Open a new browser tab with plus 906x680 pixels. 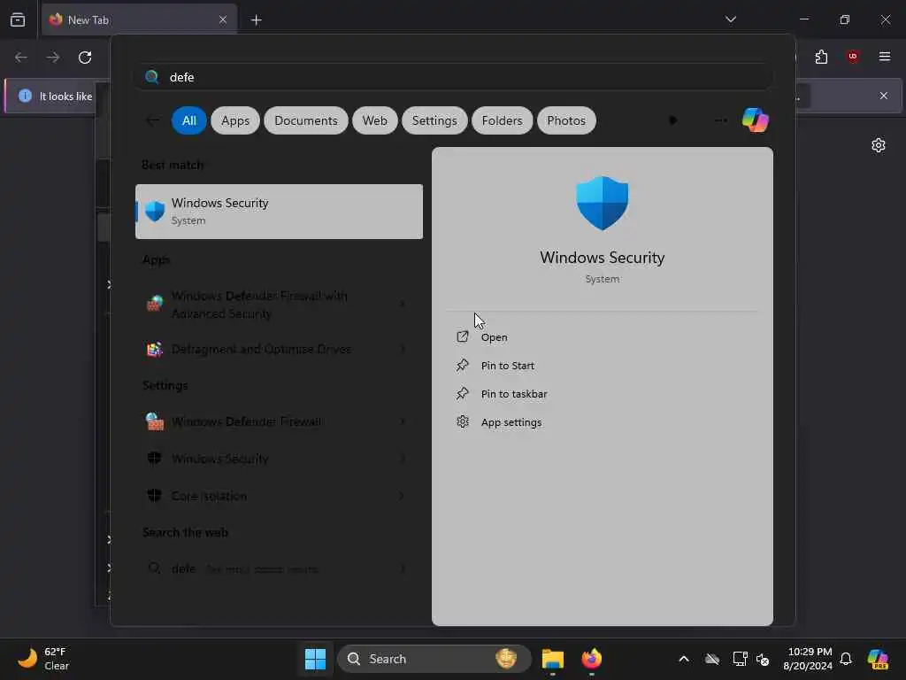(257, 20)
